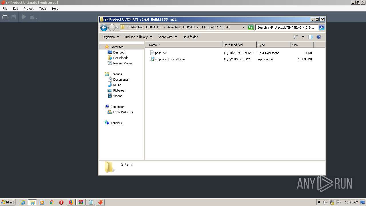Screen dimensions: 366x206
Task: Open Google Chrome from the taskbar
Action: 52,202
